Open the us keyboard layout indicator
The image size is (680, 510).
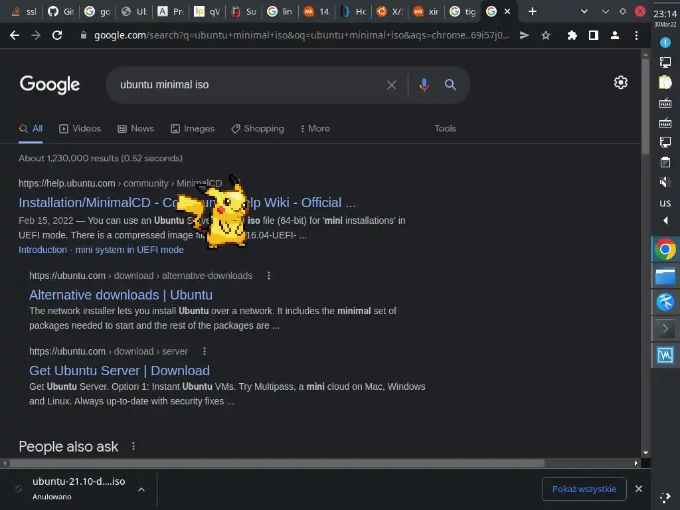pyautogui.click(x=665, y=203)
